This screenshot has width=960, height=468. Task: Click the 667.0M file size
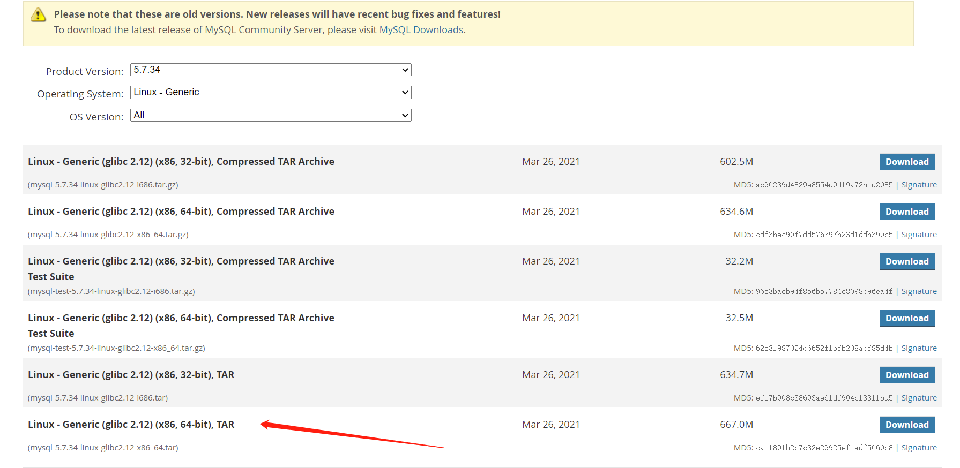pos(736,425)
